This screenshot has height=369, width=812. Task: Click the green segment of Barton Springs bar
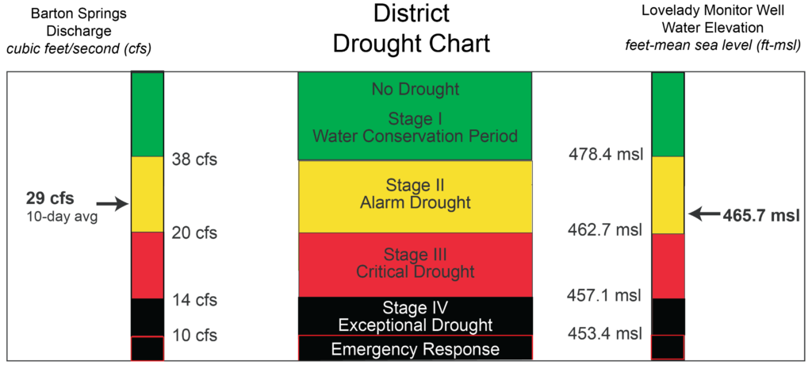[x=147, y=114]
